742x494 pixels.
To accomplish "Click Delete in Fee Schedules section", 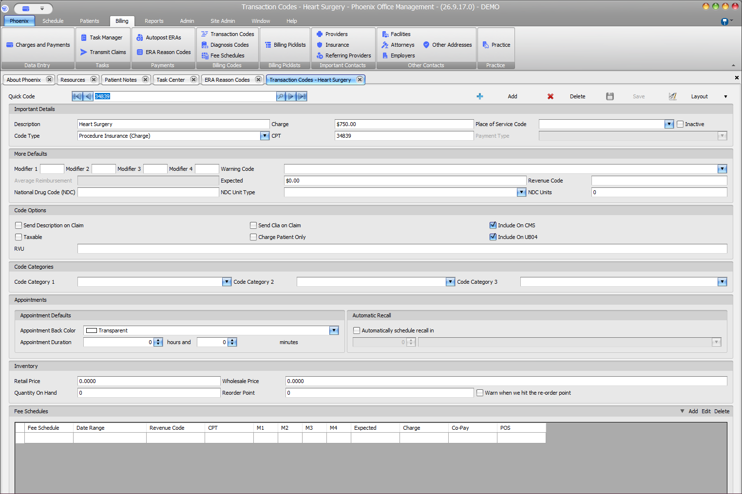I will (x=722, y=411).
